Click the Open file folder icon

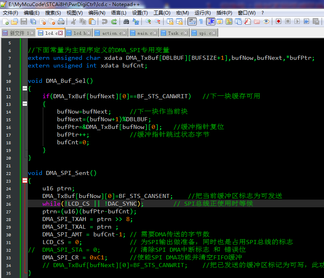[15, 21]
